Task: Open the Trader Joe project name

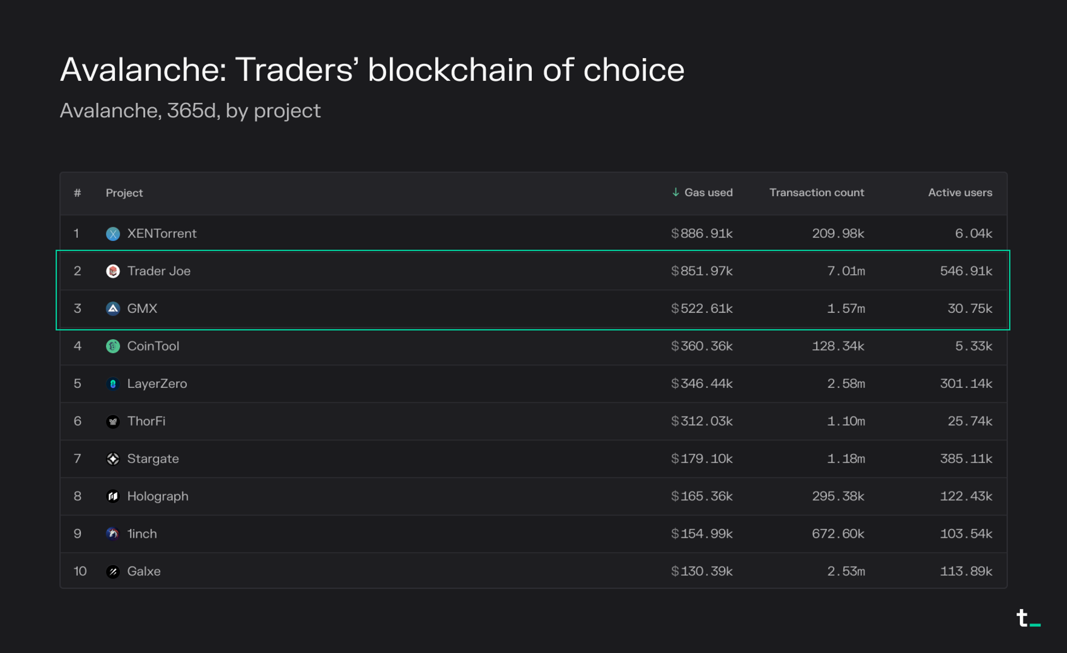Action: pos(159,271)
